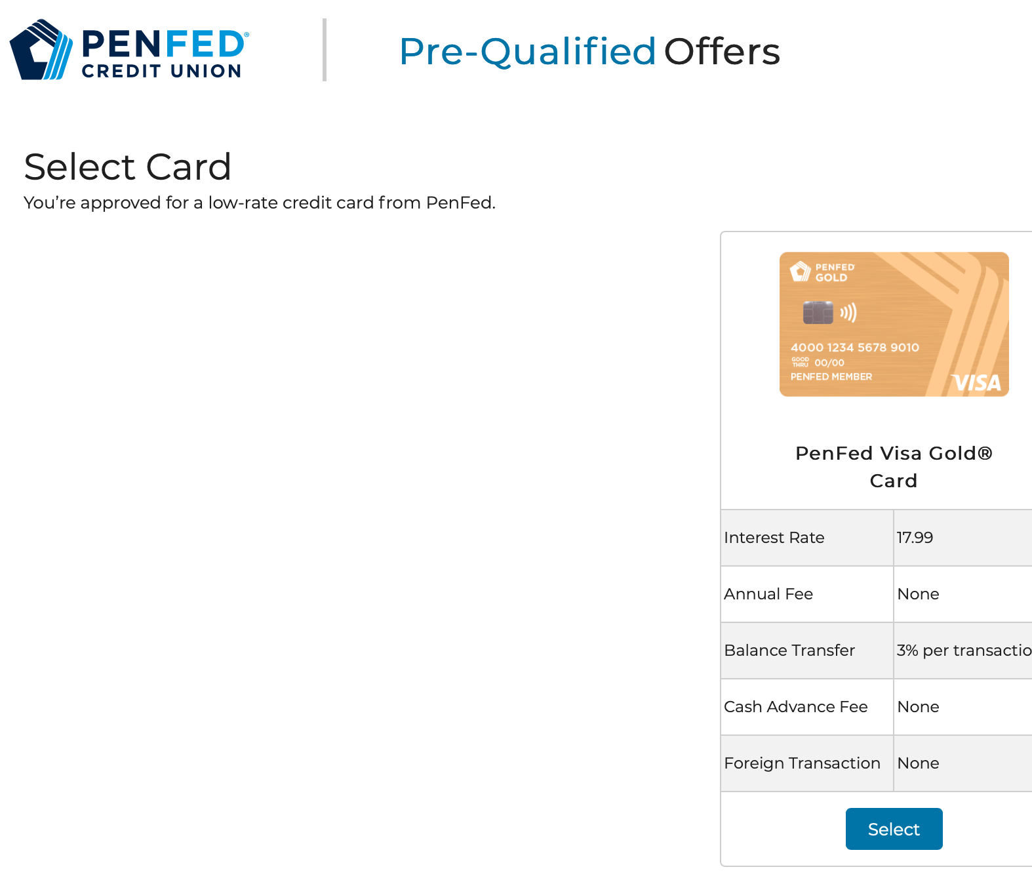This screenshot has width=1032, height=884.
Task: Click the card number 4000 1234 5678 9010
Action: coord(854,348)
